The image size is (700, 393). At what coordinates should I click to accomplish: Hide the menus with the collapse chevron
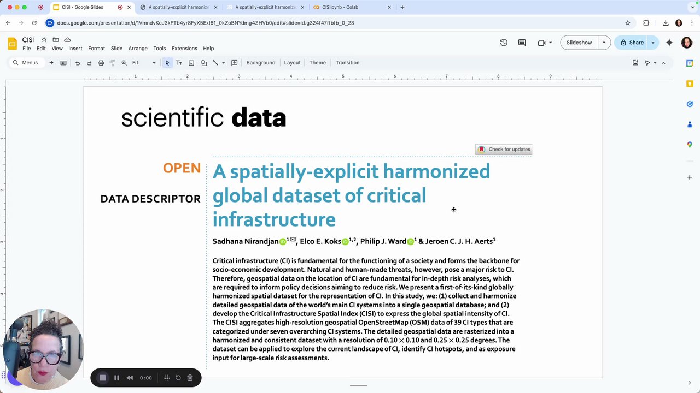pyautogui.click(x=663, y=63)
